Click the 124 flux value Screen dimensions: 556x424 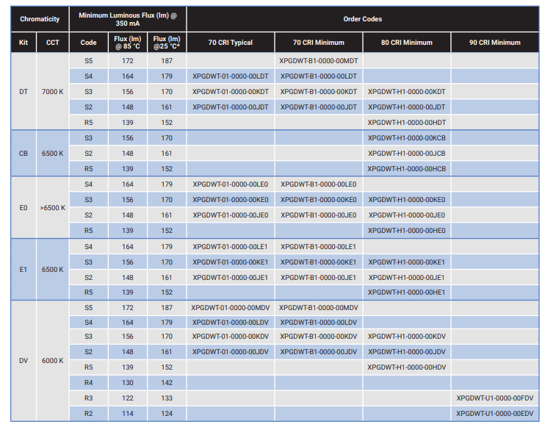pyautogui.click(x=167, y=414)
